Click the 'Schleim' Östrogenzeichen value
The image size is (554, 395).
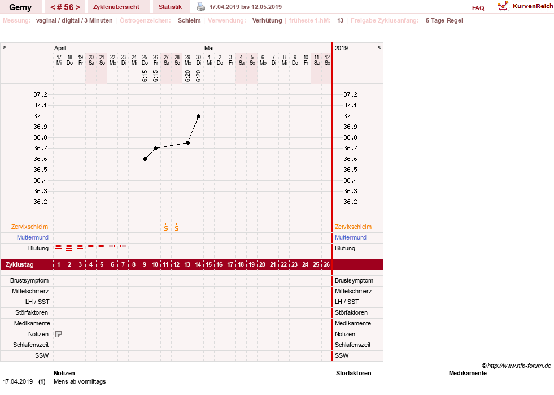(x=189, y=20)
